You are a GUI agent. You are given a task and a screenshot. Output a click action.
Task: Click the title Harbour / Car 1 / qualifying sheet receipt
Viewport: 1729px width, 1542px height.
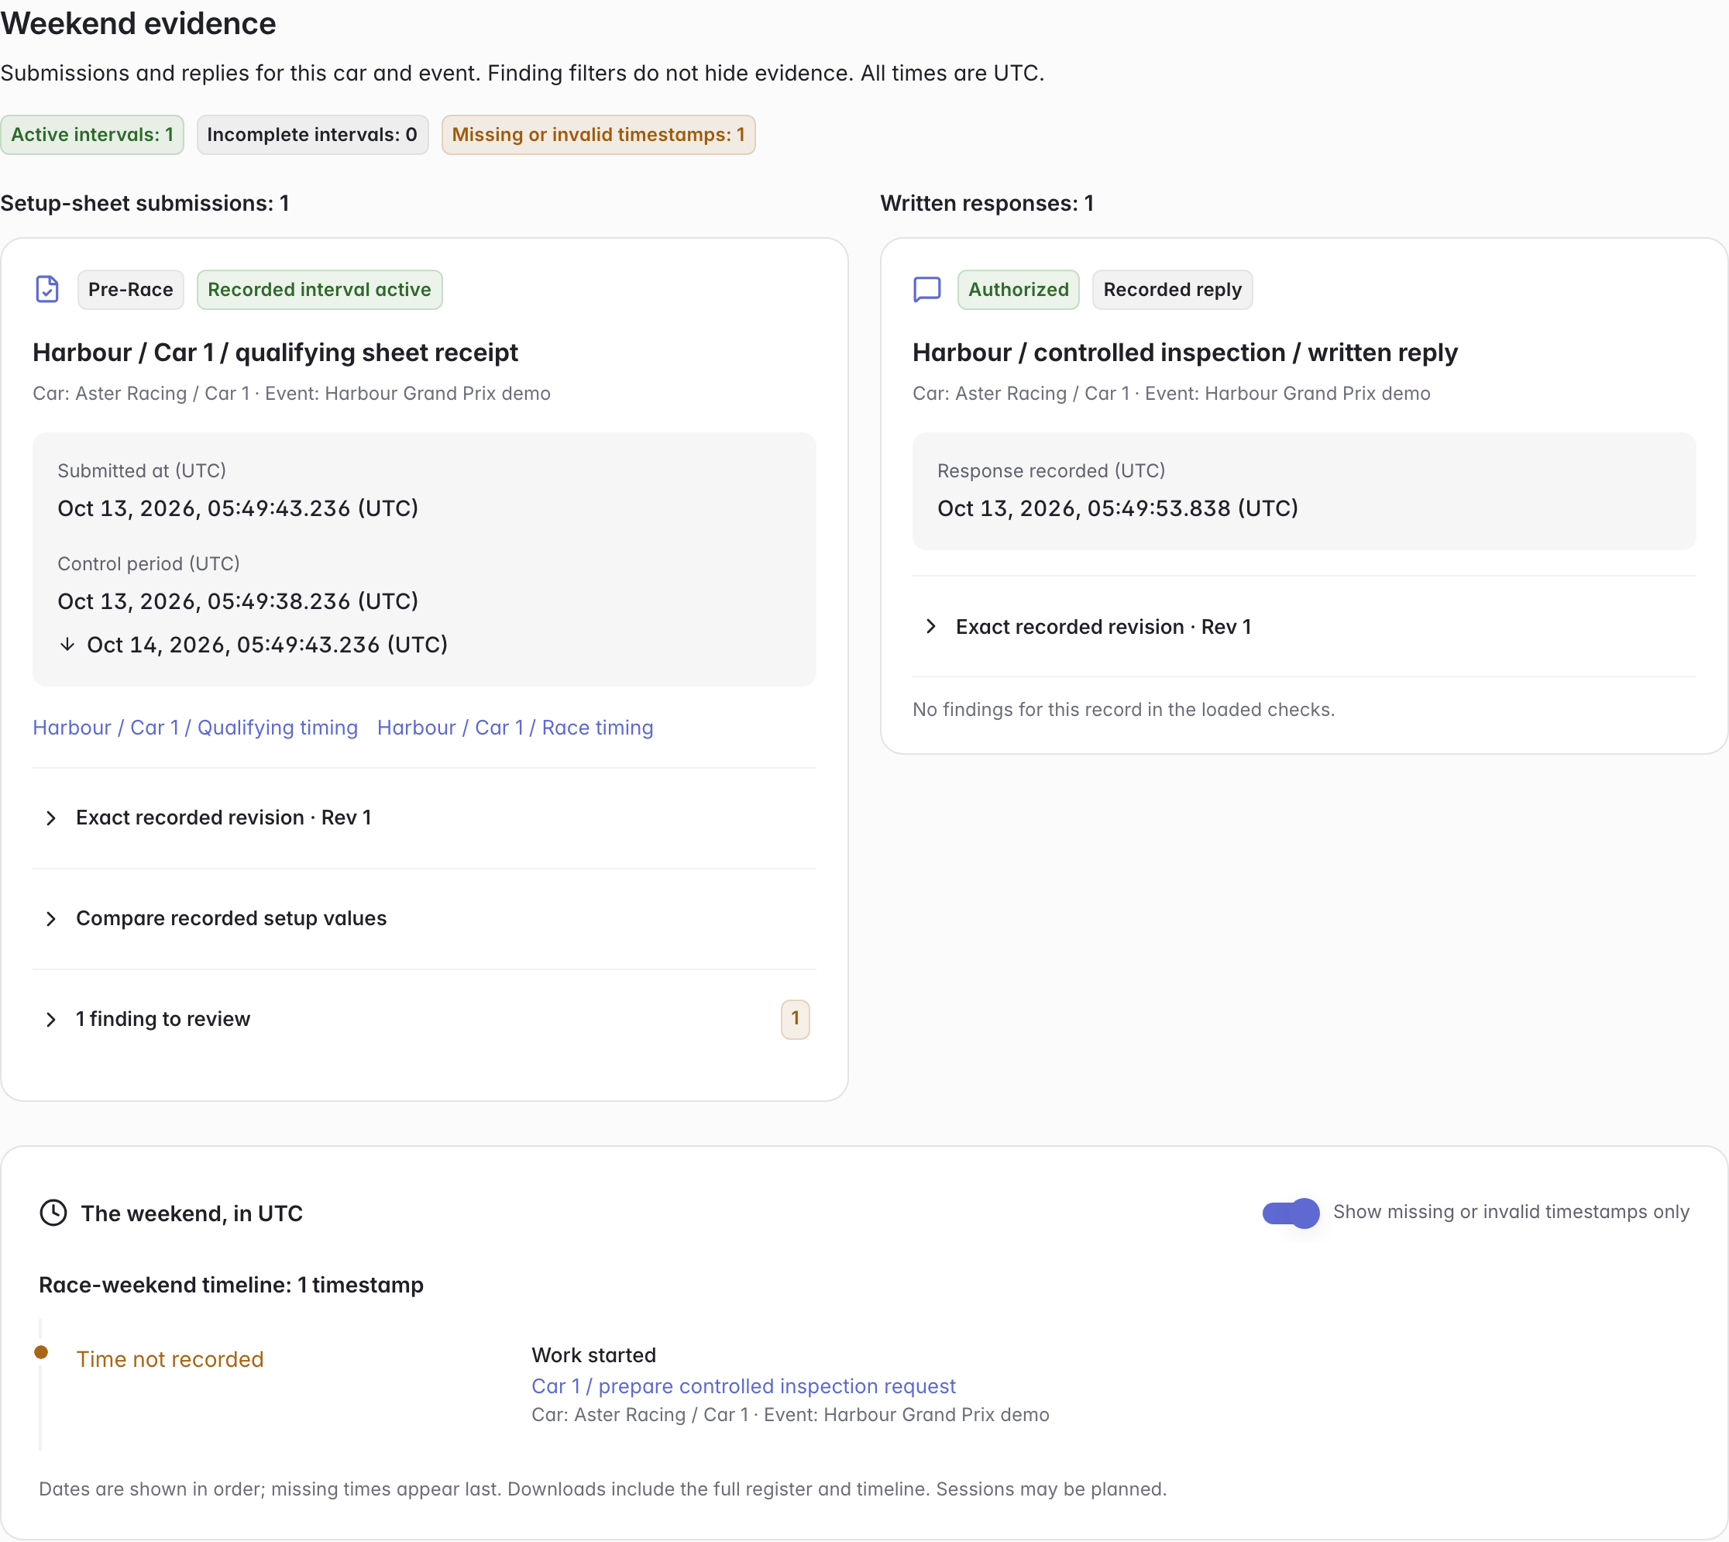(x=275, y=353)
